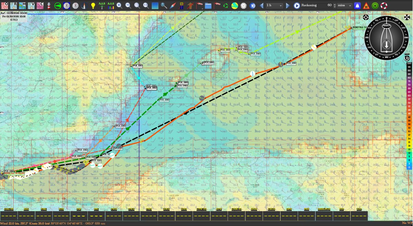Viewport: 413px width, 226px height.
Task: Click the alarm bell icon in toolbar
Action: [357, 5]
